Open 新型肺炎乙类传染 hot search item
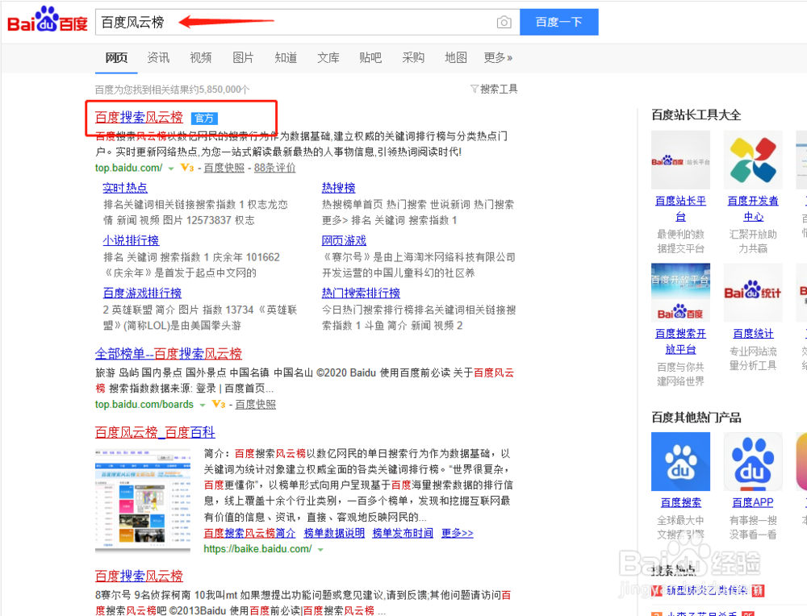This screenshot has height=616, width=807. point(706,591)
